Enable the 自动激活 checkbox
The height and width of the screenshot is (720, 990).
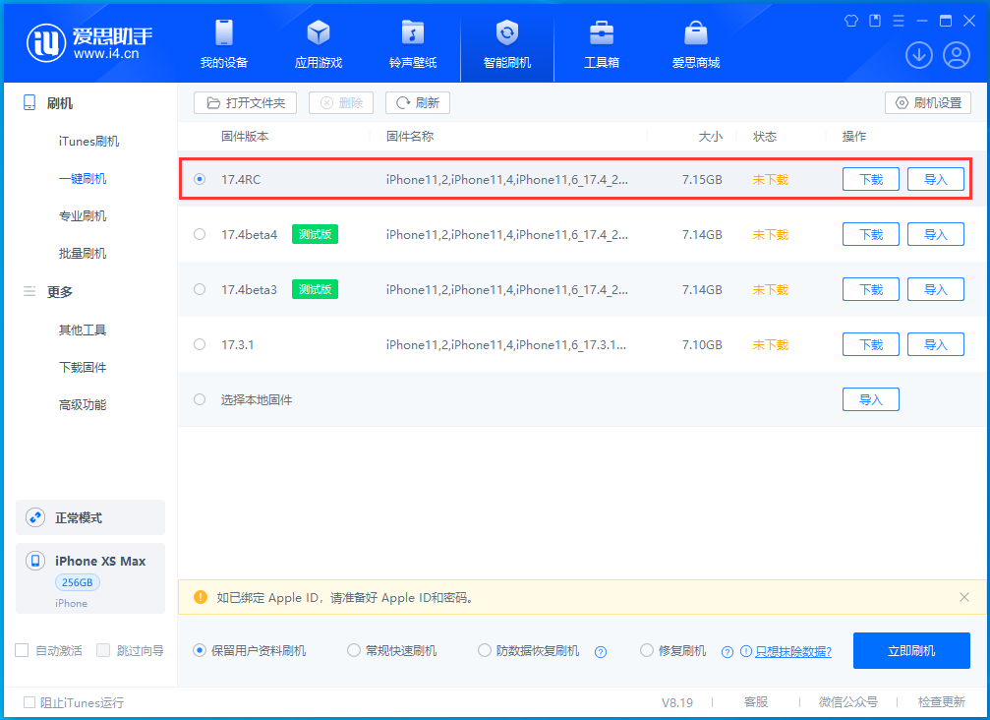22,650
